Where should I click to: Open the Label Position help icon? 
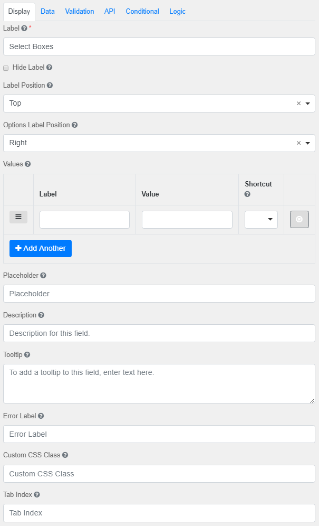click(x=51, y=85)
